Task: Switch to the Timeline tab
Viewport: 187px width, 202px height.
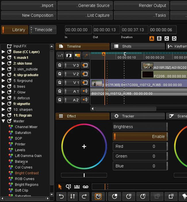Action: [83, 46]
